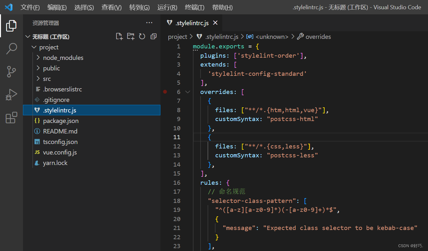Click the "**/*.{css,less}" glob on line 12
This screenshot has height=251, width=428.
(276, 146)
